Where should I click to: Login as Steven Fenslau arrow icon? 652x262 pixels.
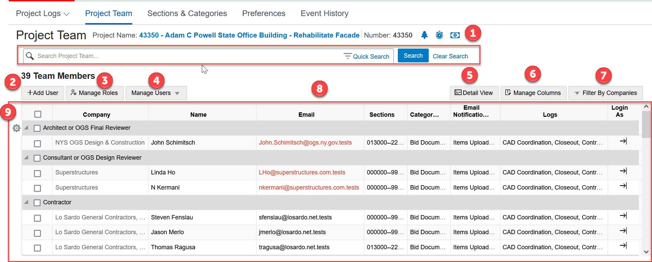[623, 216]
